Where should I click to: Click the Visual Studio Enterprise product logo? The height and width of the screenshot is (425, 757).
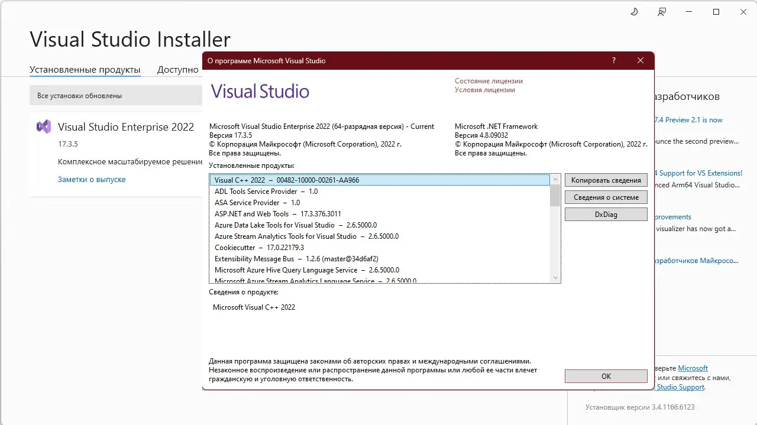44,126
